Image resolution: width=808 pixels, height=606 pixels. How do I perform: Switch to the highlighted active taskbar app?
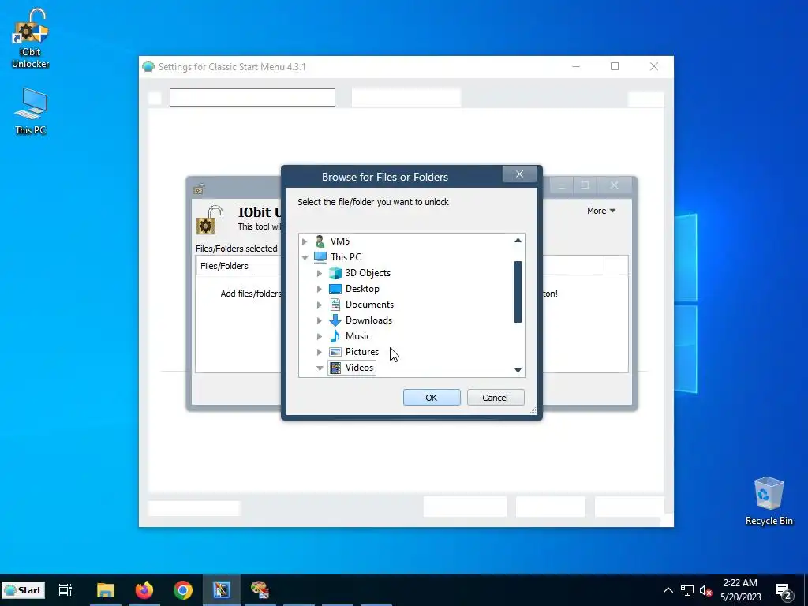[x=222, y=590]
